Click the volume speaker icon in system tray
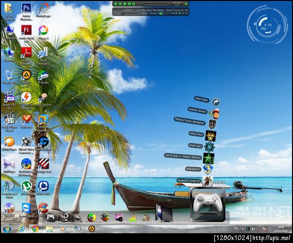This screenshot has height=243, width=293. pyautogui.click(x=253, y=229)
